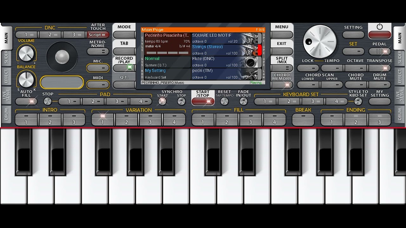Image resolution: width=406 pixels, height=228 pixels.
Task: Select INTRO button 2
Action: 50,120
